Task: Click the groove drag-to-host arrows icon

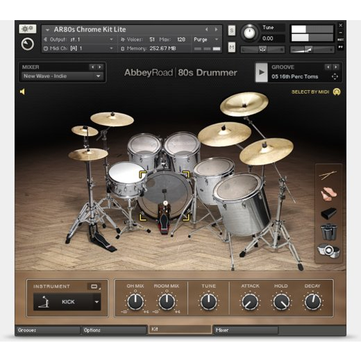Action: [x=335, y=76]
